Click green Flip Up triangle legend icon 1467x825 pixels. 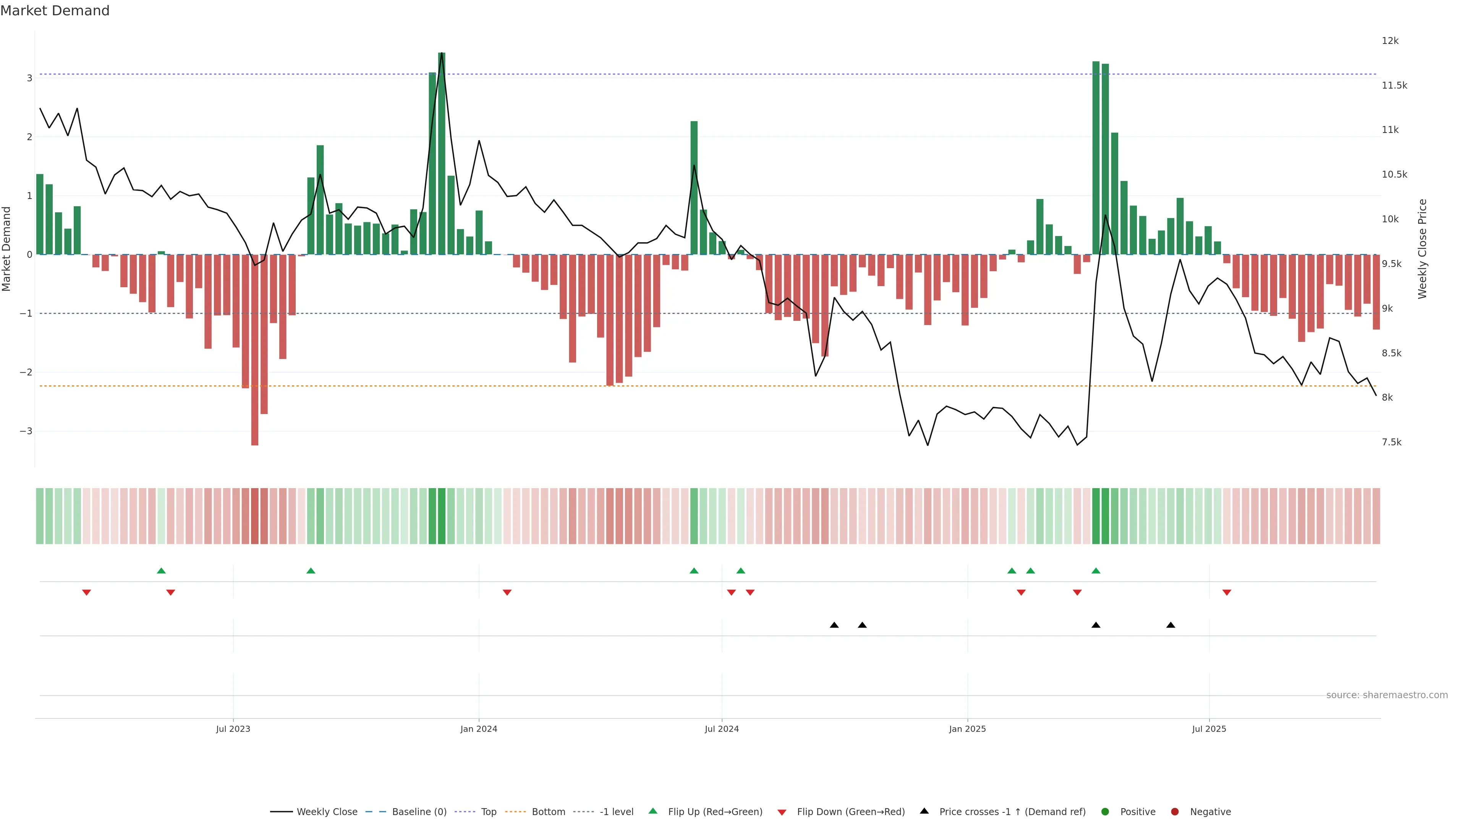point(653,811)
